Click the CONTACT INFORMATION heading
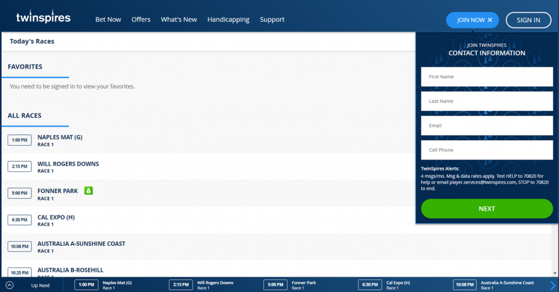This screenshot has width=559, height=292. click(486, 53)
